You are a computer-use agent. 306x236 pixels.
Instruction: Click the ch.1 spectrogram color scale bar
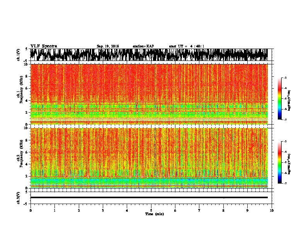pyautogui.click(x=279, y=99)
